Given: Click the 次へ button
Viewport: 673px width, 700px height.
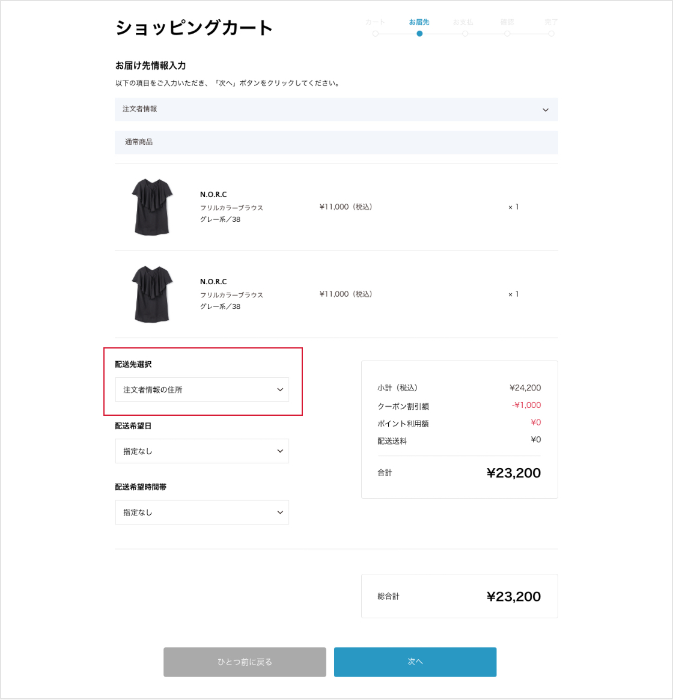Looking at the screenshot, I should 415,662.
